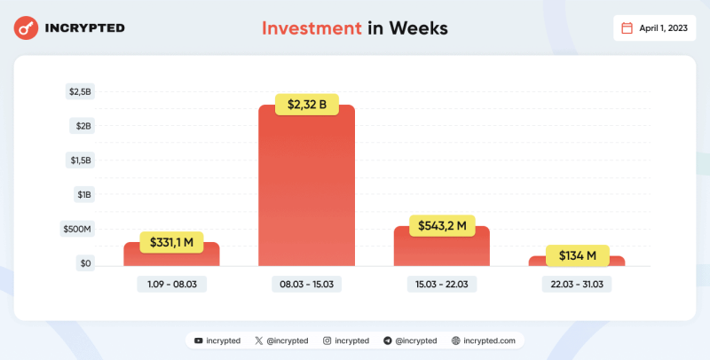Pick the 22.03 - 31.03 week label
This screenshot has width=710, height=360.
pos(578,285)
